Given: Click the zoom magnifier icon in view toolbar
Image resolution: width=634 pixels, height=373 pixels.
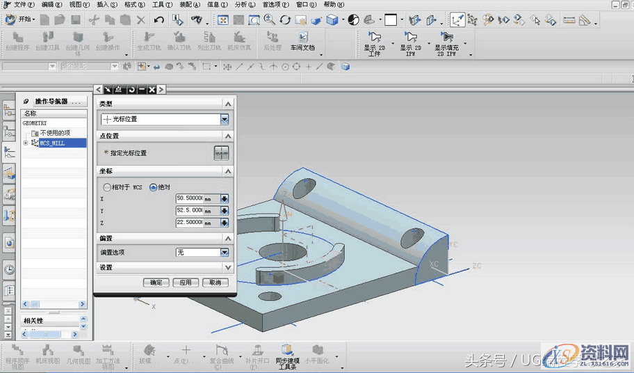Looking at the screenshot, I should click(269, 20).
